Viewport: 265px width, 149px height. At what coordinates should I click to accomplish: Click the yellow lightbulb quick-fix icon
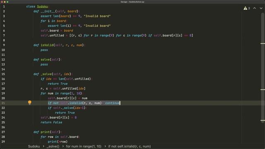[x=29, y=103]
